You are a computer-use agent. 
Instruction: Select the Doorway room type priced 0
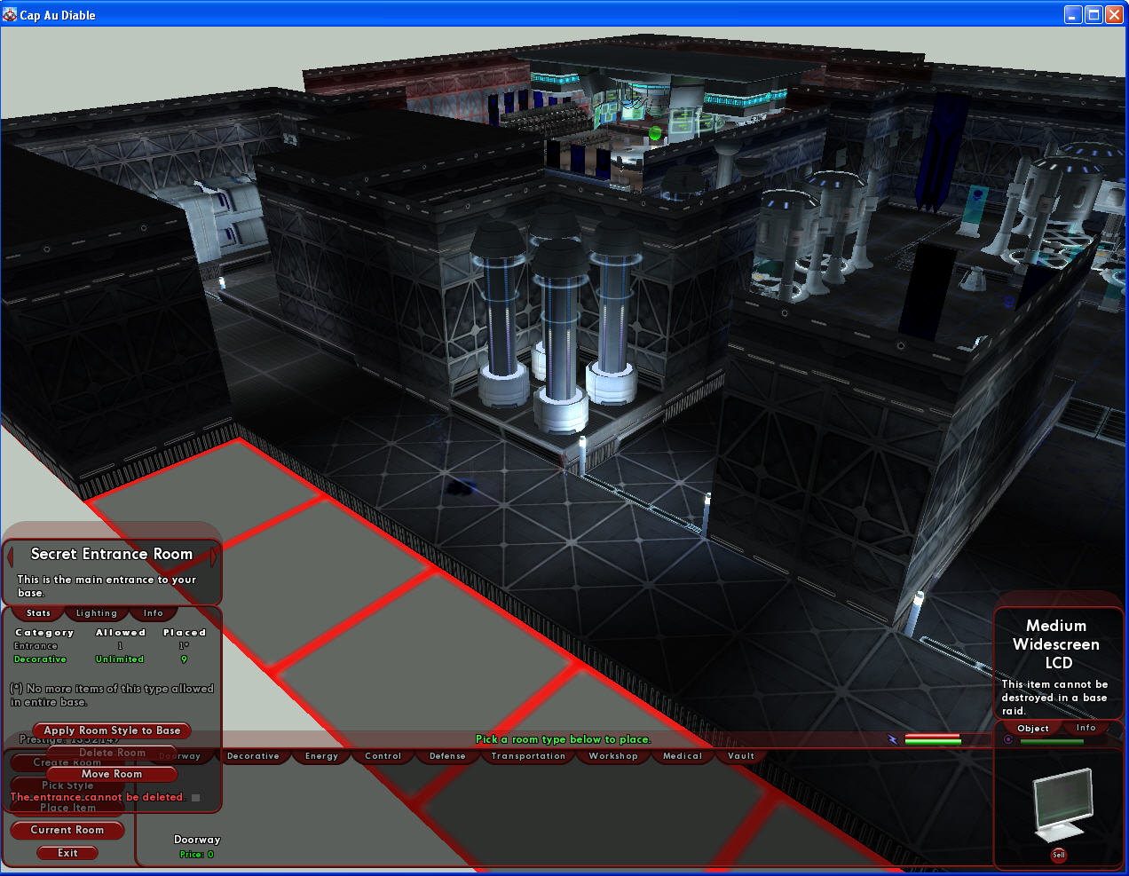click(197, 846)
